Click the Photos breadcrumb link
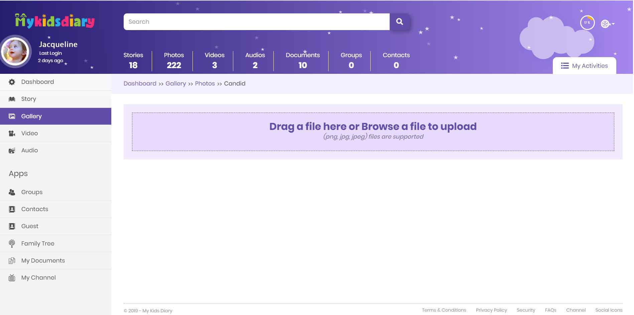This screenshot has height=315, width=634. [205, 84]
